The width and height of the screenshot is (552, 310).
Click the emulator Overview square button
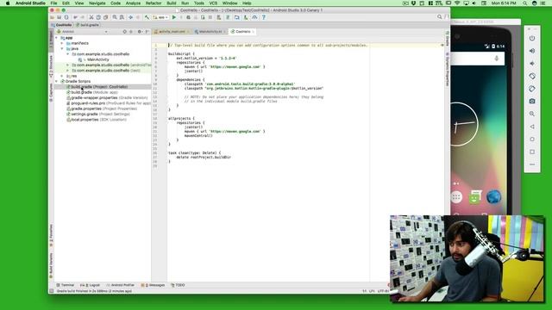pos(532,152)
